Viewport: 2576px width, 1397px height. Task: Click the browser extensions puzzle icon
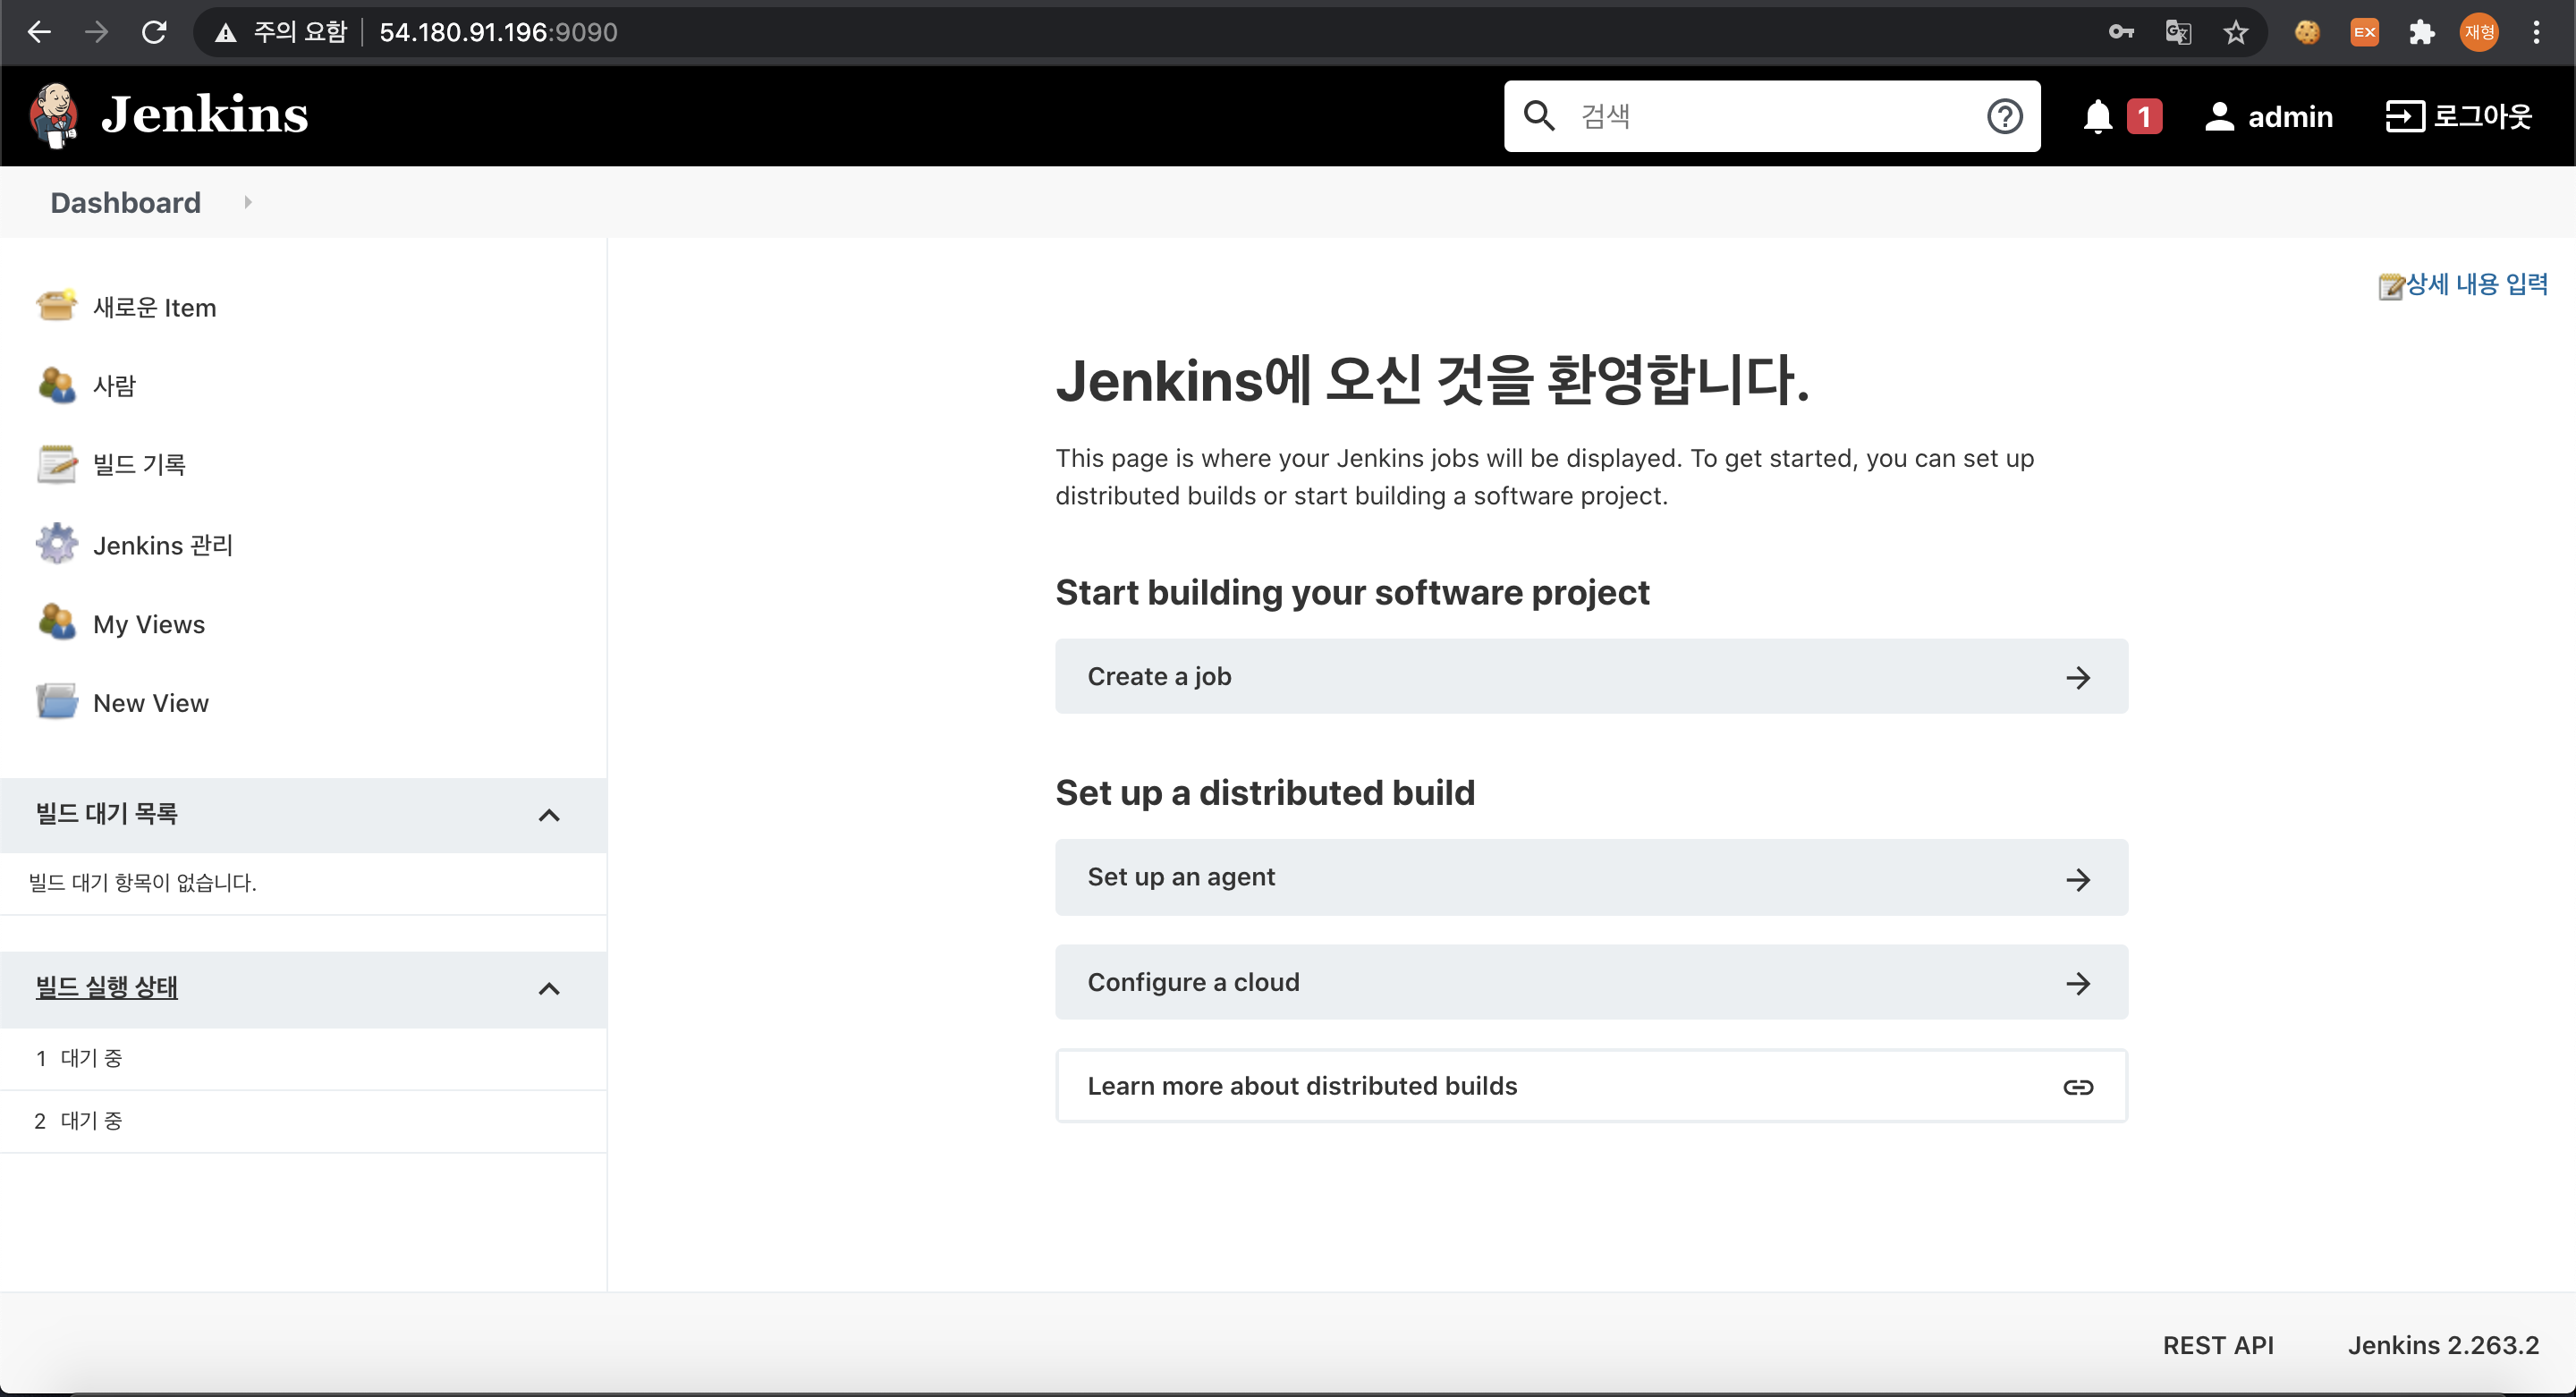[2421, 32]
